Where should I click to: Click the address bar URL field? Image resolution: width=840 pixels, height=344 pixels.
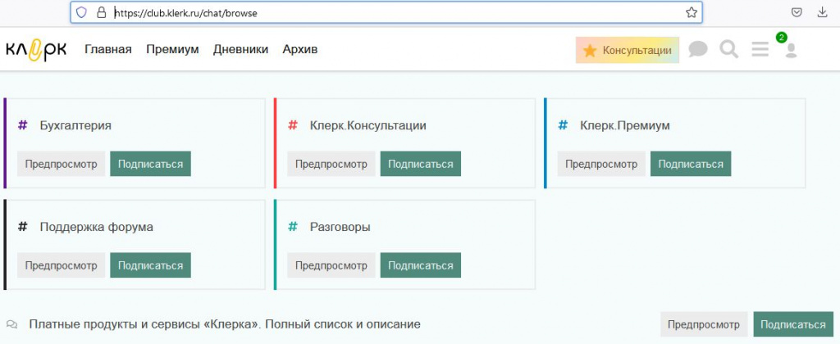[x=386, y=13]
